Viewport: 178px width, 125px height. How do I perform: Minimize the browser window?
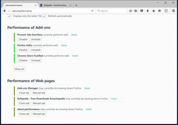[x=158, y=3]
